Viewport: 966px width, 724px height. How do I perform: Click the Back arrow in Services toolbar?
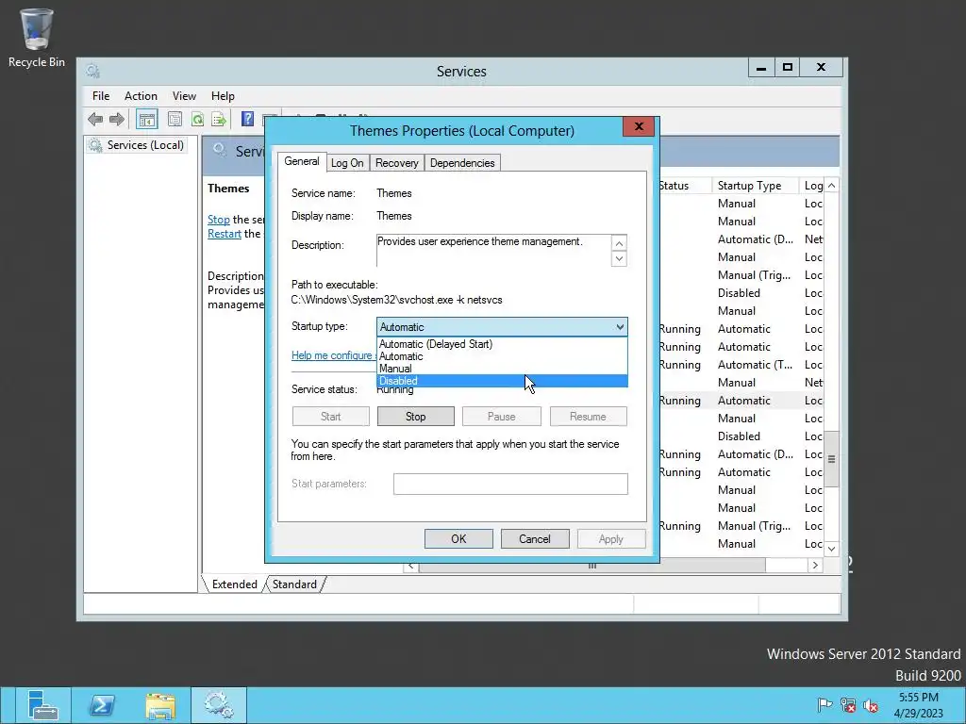coord(95,119)
